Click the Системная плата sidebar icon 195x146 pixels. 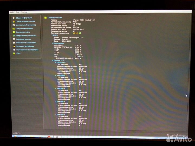(x=14, y=32)
